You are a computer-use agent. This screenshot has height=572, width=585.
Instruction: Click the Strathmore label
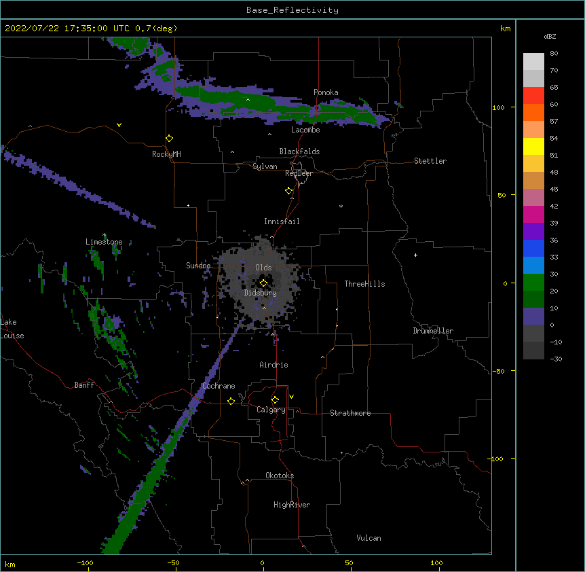(350, 413)
